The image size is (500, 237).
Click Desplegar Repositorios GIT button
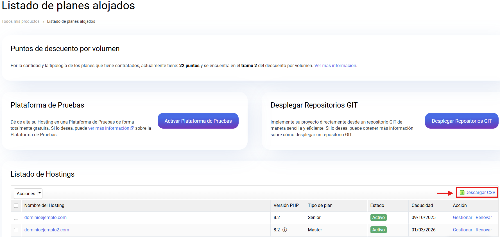pyautogui.click(x=461, y=121)
